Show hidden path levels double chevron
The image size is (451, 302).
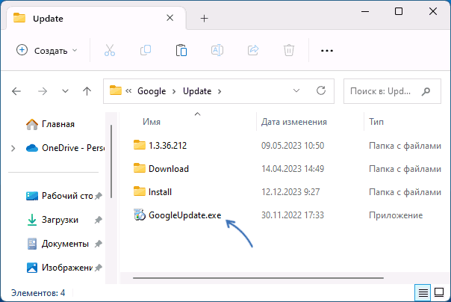click(128, 91)
